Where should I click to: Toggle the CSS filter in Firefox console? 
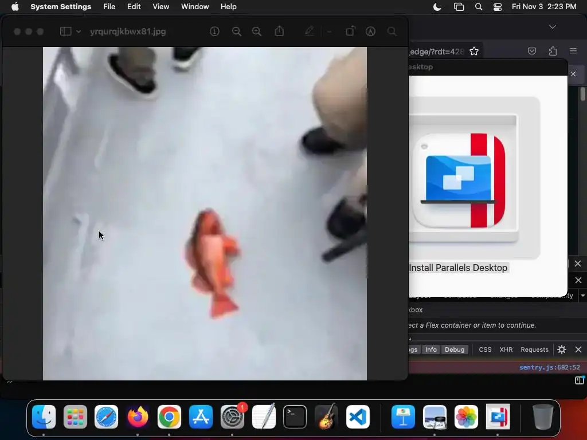click(x=485, y=349)
